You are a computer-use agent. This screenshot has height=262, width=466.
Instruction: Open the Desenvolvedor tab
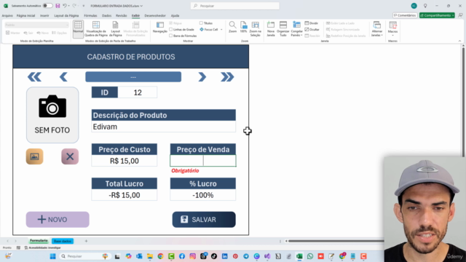(155, 15)
